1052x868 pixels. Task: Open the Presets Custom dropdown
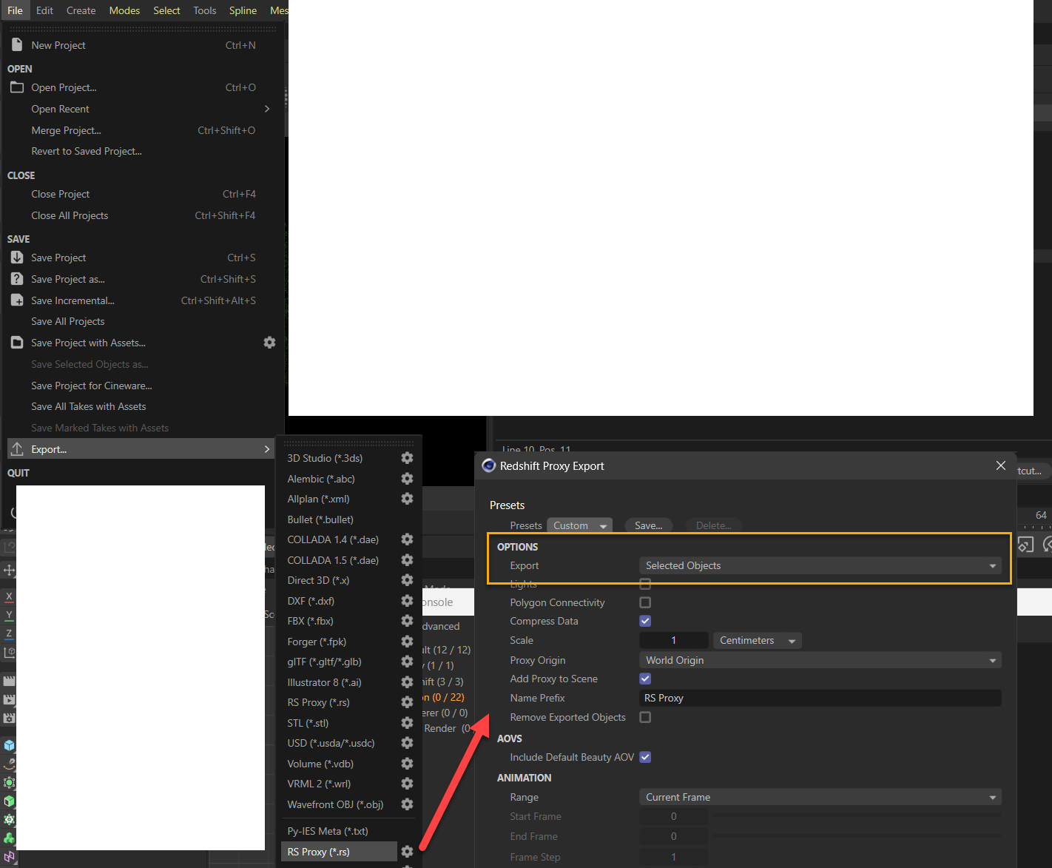(x=579, y=525)
